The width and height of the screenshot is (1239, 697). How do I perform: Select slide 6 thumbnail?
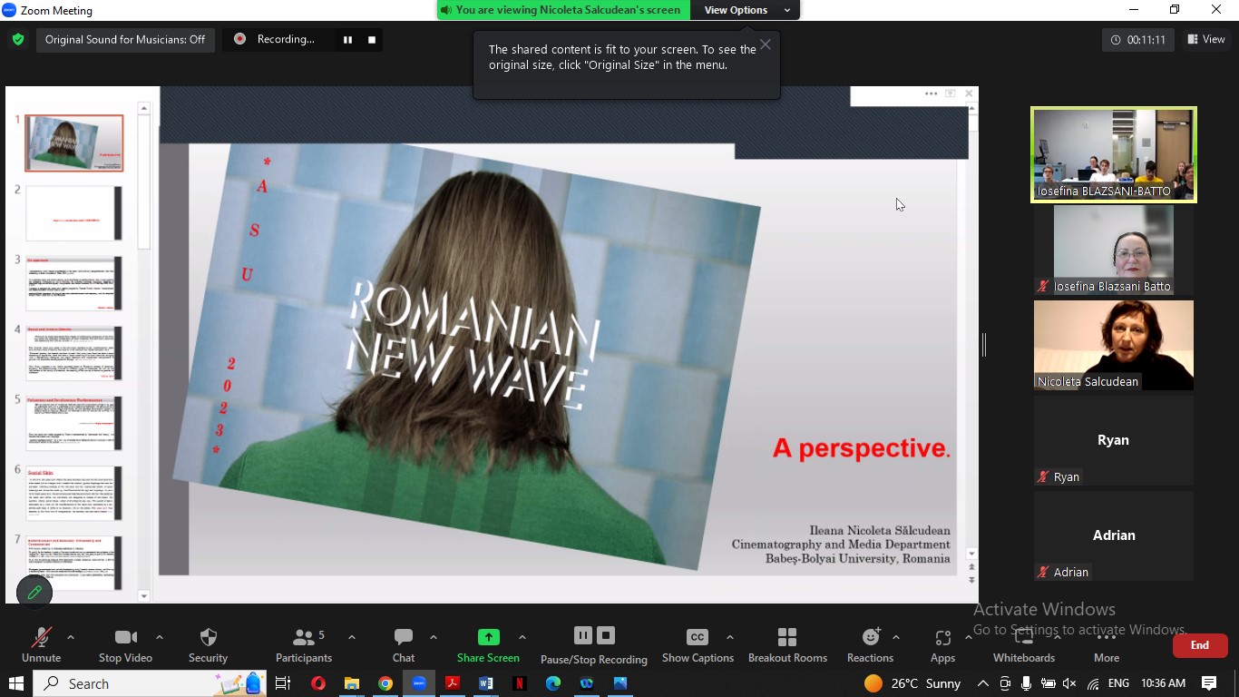[x=73, y=493]
